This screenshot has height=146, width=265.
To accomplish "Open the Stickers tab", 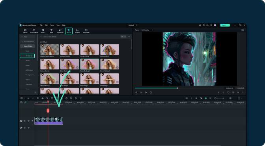I will point(77,31).
